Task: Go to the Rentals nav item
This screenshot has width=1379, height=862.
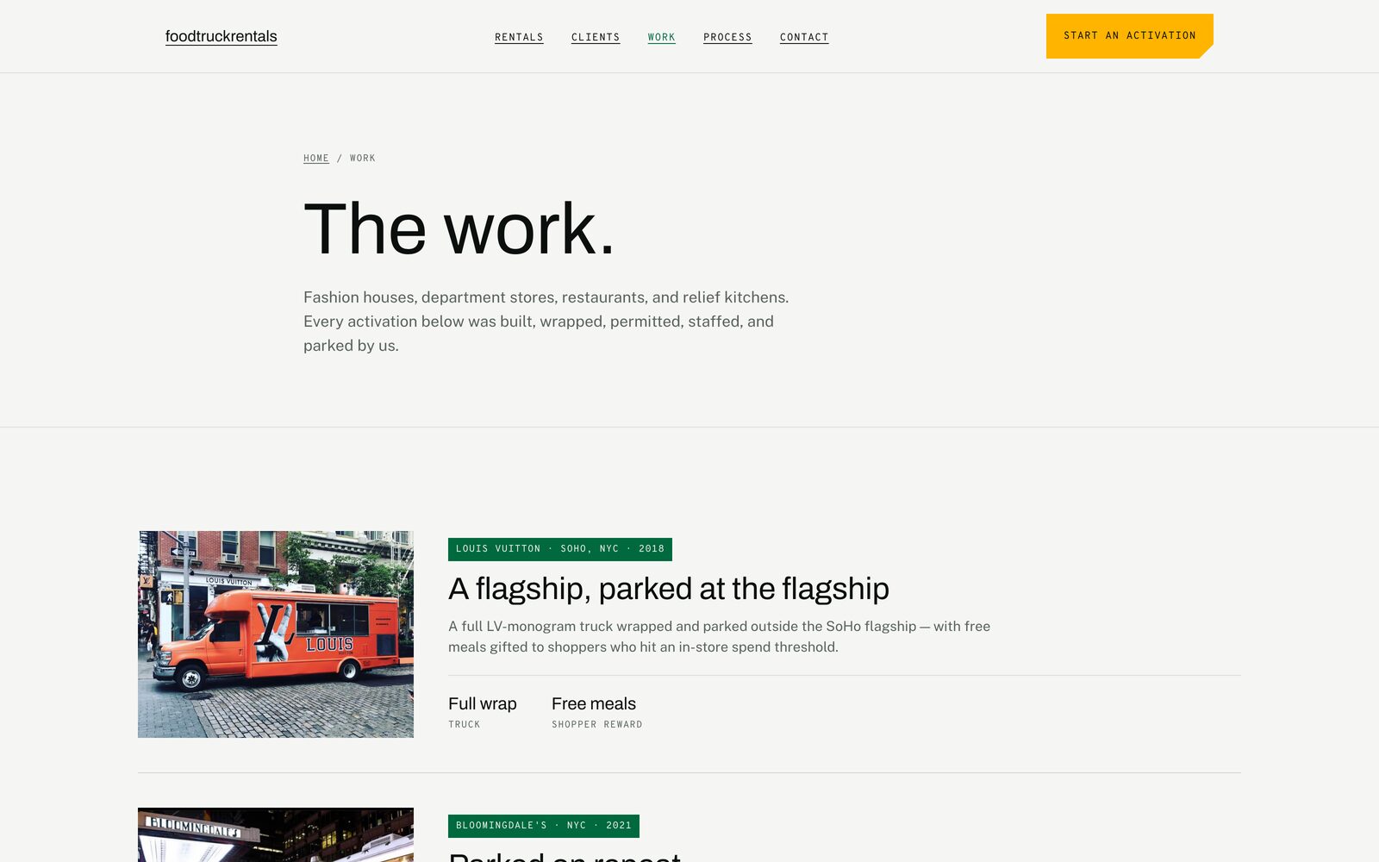Action: [519, 37]
